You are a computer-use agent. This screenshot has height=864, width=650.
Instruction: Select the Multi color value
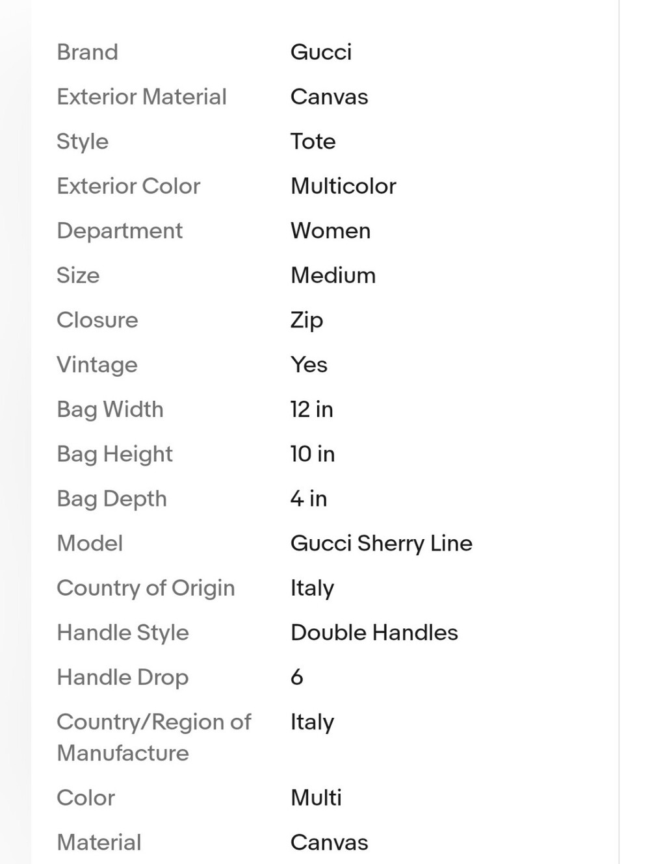316,798
